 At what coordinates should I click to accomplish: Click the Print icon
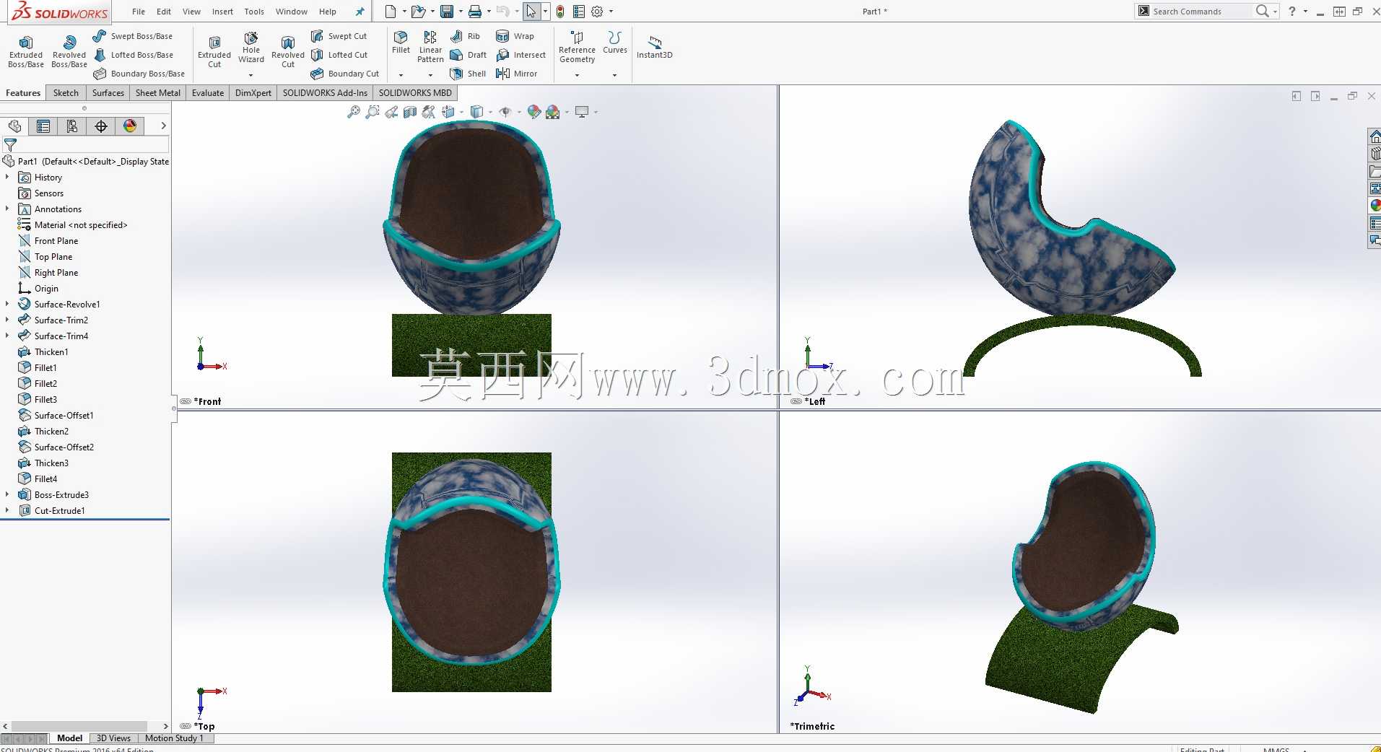point(474,12)
